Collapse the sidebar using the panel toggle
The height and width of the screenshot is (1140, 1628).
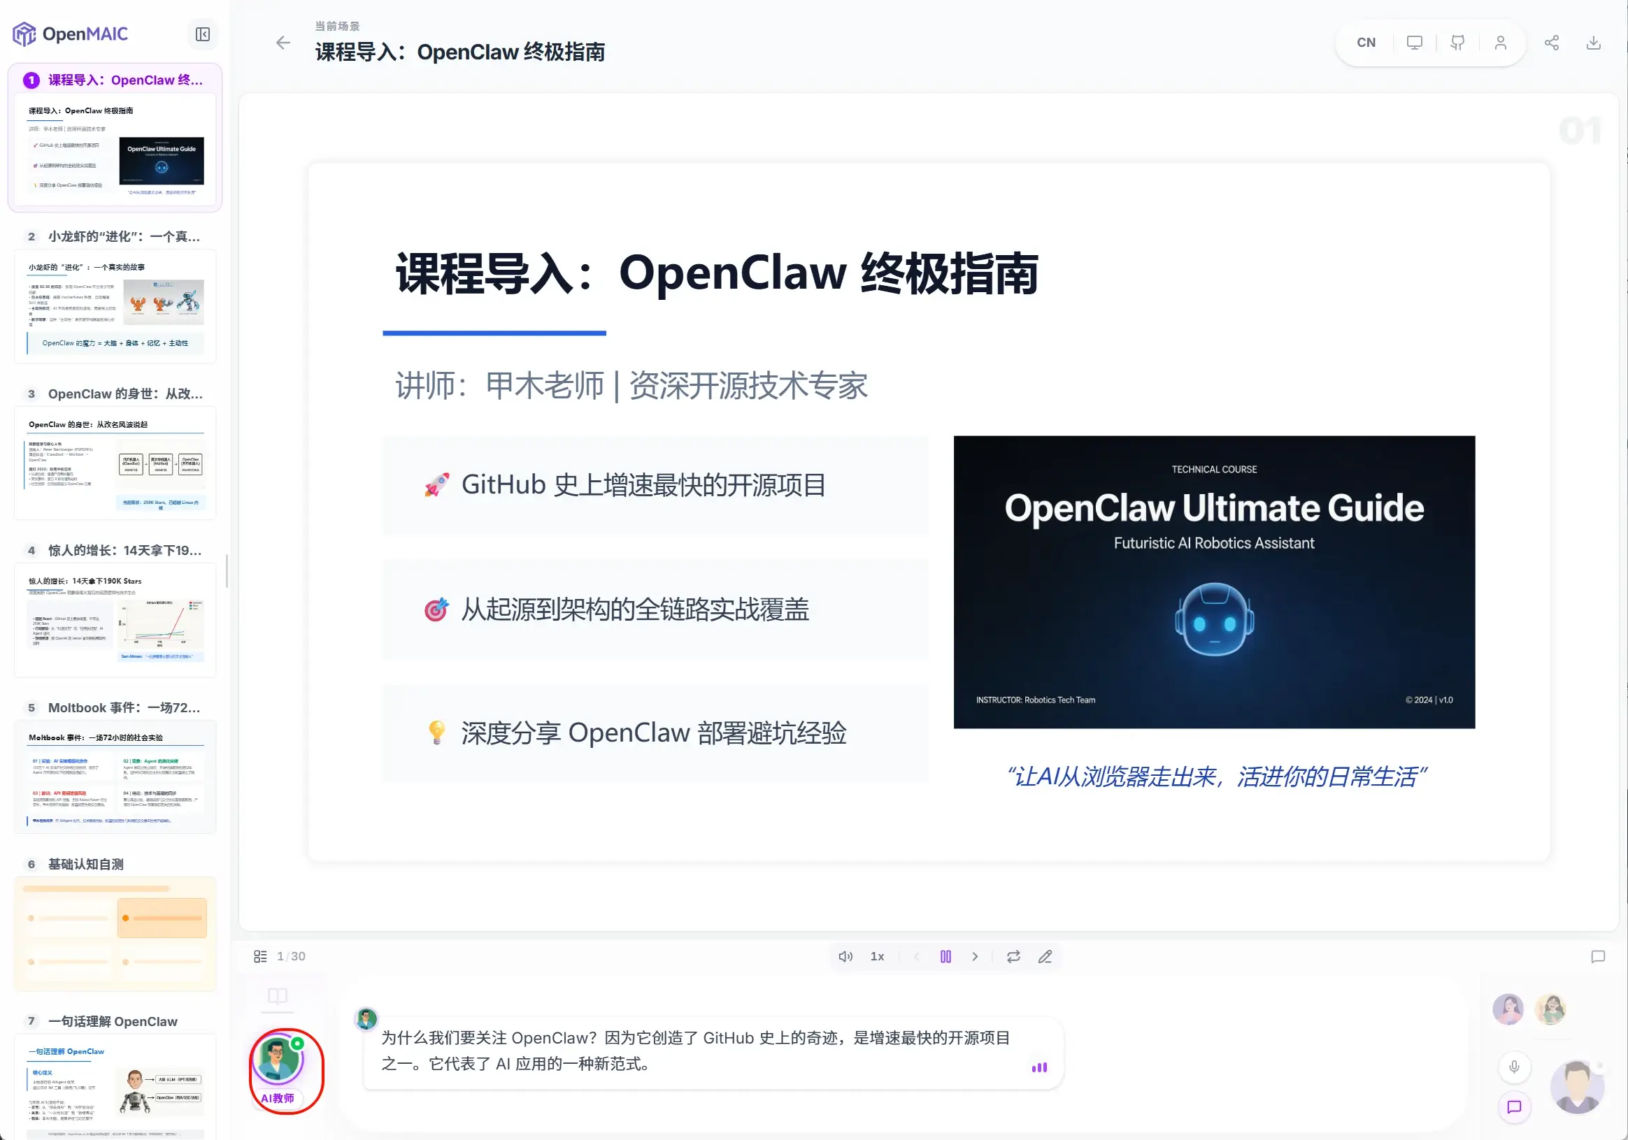[203, 34]
